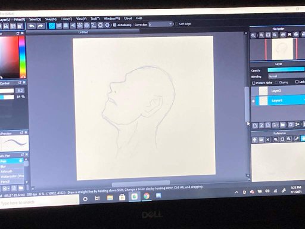Viewport: 305px width, 229px height.
Task: Click the folder icon in Layer panel
Action: tap(283, 125)
